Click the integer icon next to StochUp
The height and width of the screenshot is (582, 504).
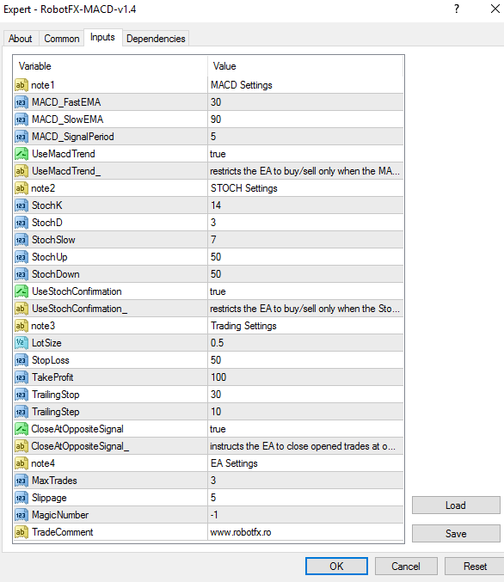(x=22, y=257)
